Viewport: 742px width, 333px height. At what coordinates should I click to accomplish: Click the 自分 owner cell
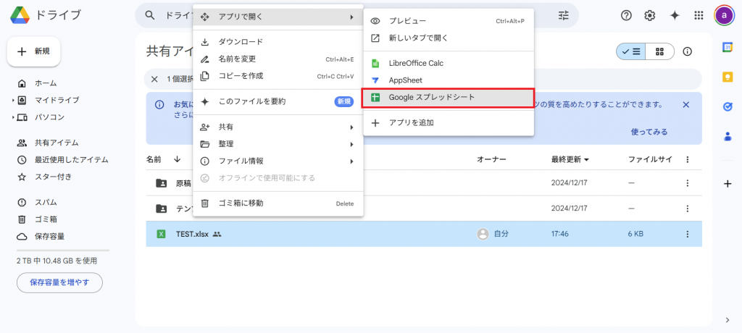[493, 234]
